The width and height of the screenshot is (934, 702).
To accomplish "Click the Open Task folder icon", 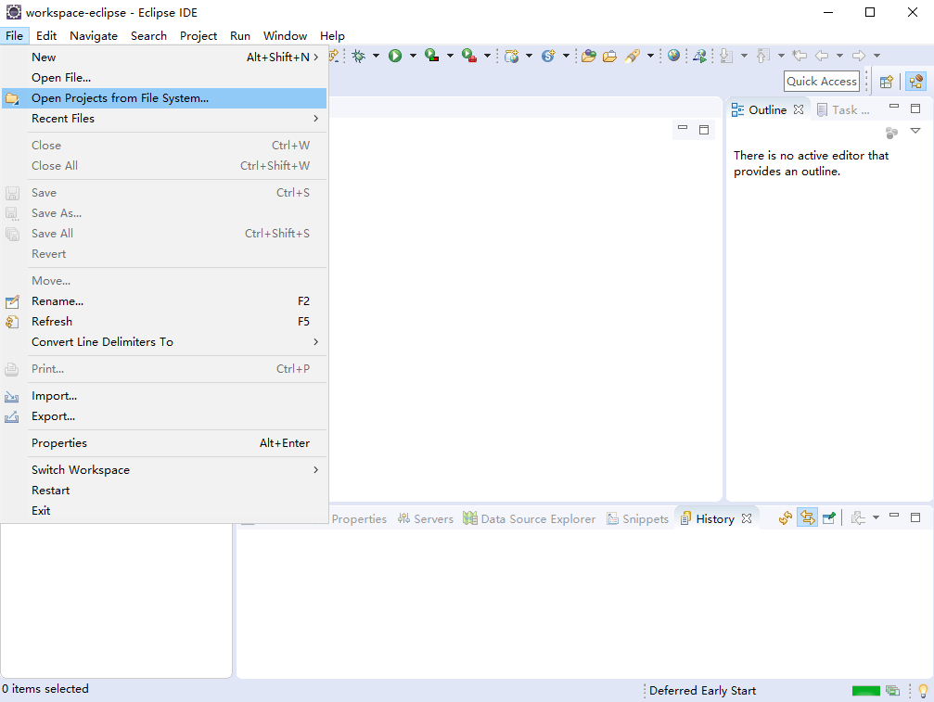I will pyautogui.click(x=609, y=56).
